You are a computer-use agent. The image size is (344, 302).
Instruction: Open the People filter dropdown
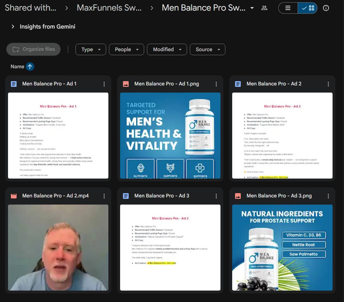tap(126, 49)
